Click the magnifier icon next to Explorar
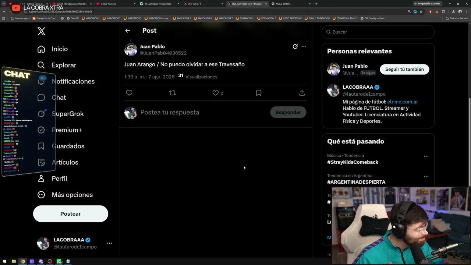This screenshot has height=265, width=471. pyautogui.click(x=41, y=65)
